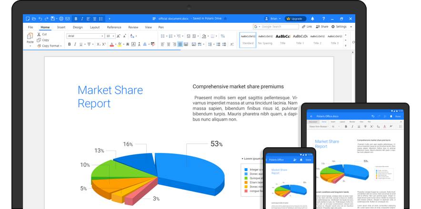Toggle Bold in the blue quick toolbar
Viewport: 421px width, 209px height.
coord(76,19)
